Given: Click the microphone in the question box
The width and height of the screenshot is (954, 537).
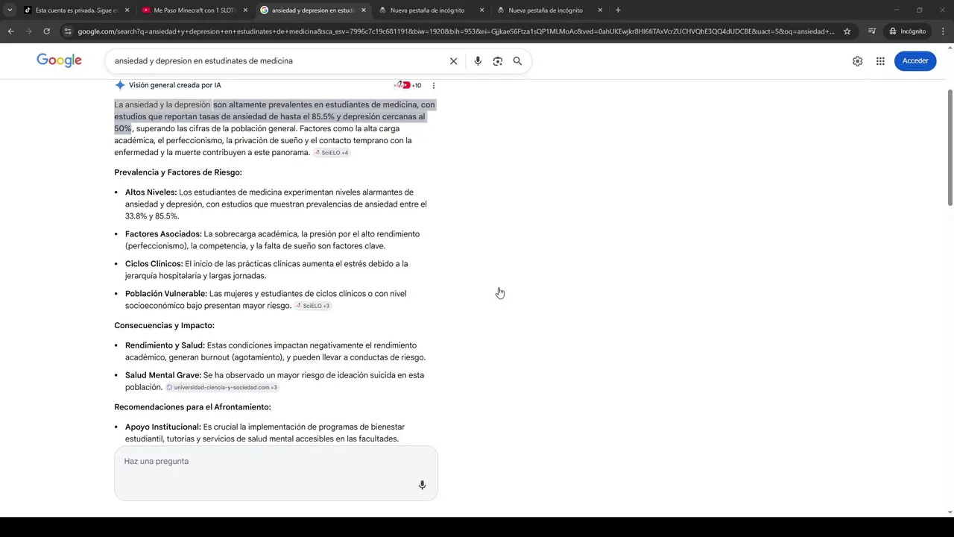Looking at the screenshot, I should (422, 485).
